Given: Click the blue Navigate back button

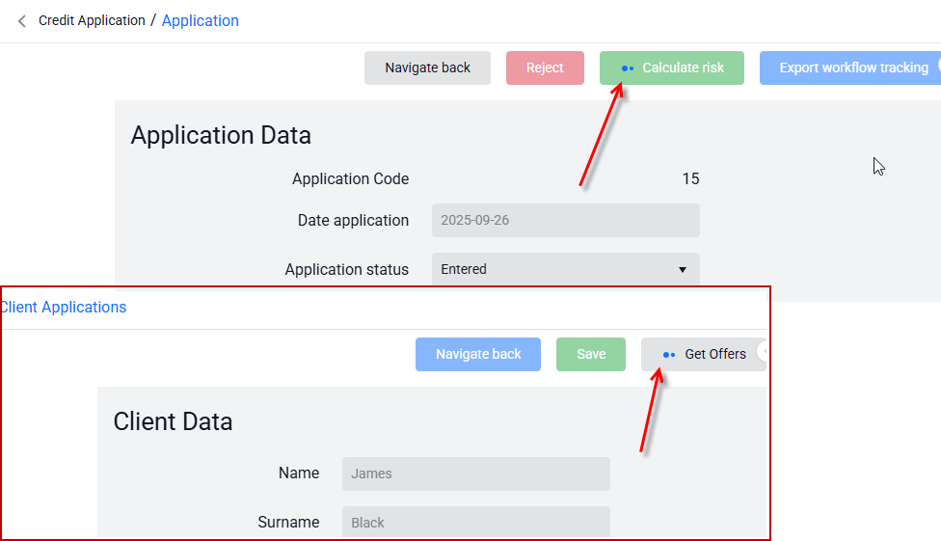Looking at the screenshot, I should (x=477, y=354).
